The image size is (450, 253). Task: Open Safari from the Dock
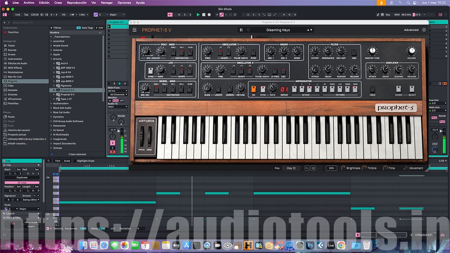tap(104, 245)
